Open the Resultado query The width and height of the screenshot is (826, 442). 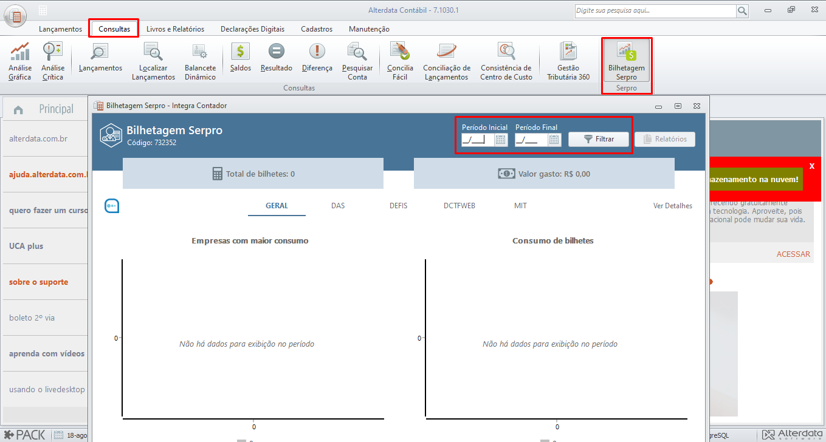tap(277, 58)
